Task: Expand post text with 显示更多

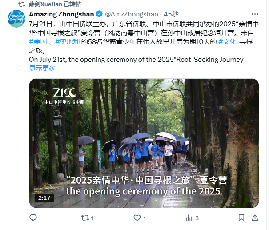Action: tap(42, 69)
